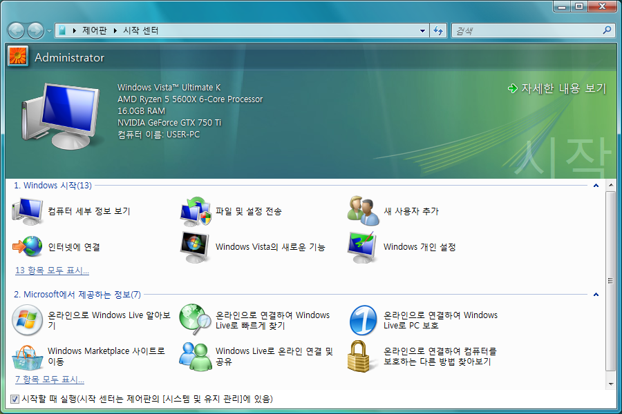
Task: Go back with the Back arrow button
Action: pyautogui.click(x=16, y=30)
